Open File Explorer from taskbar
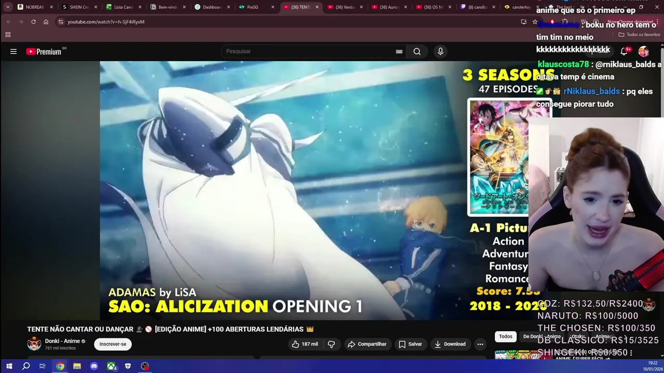Screen dimensions: 664x373 point(77,366)
